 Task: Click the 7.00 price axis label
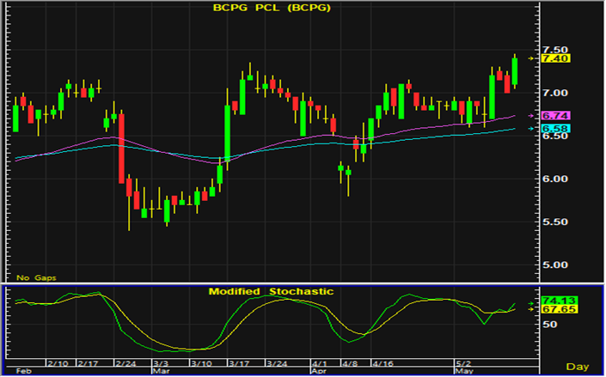(555, 93)
